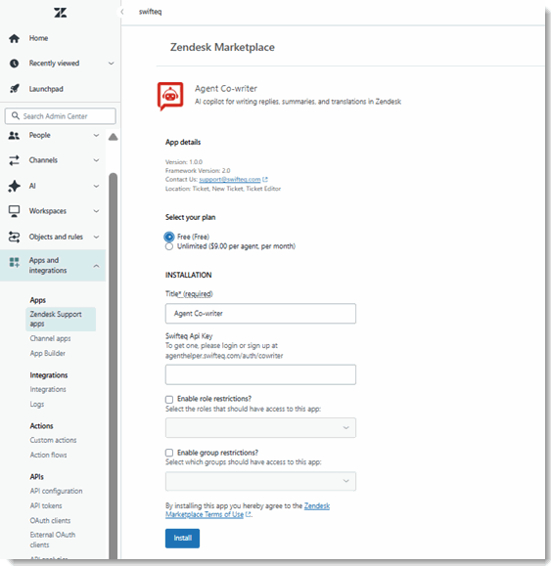Viewport: 551px width, 566px height.
Task: Select the Unlimited $9.00 plan radio button
Action: [x=168, y=246]
